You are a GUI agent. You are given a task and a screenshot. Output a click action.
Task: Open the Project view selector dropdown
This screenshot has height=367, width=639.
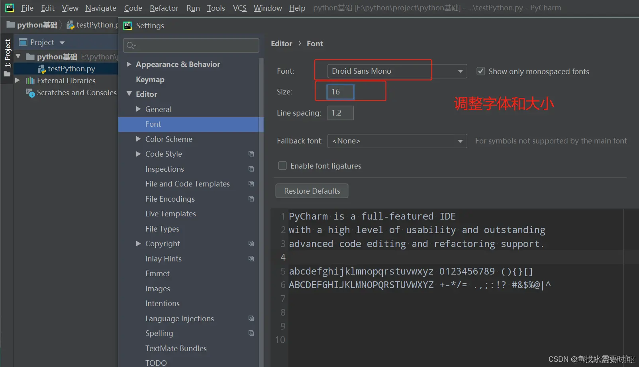[62, 43]
